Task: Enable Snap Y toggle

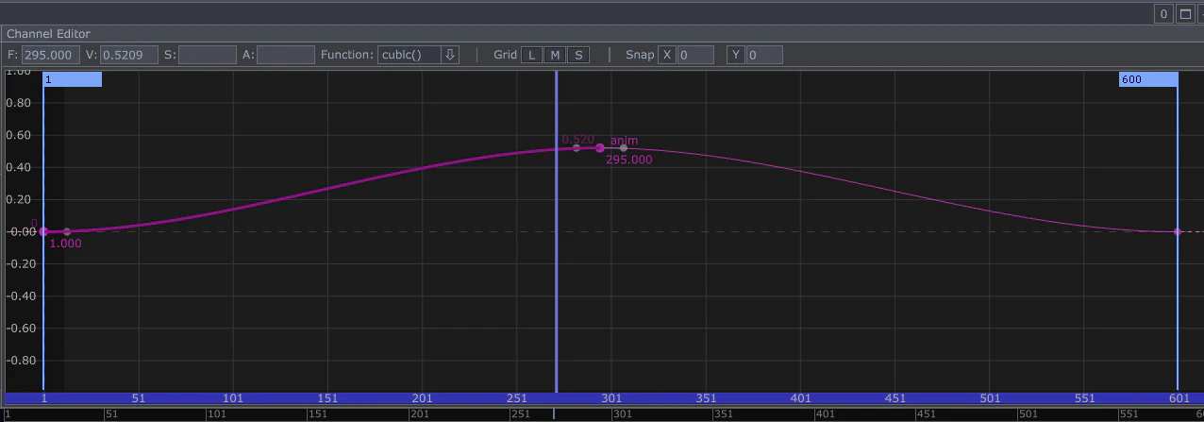Action: (736, 55)
